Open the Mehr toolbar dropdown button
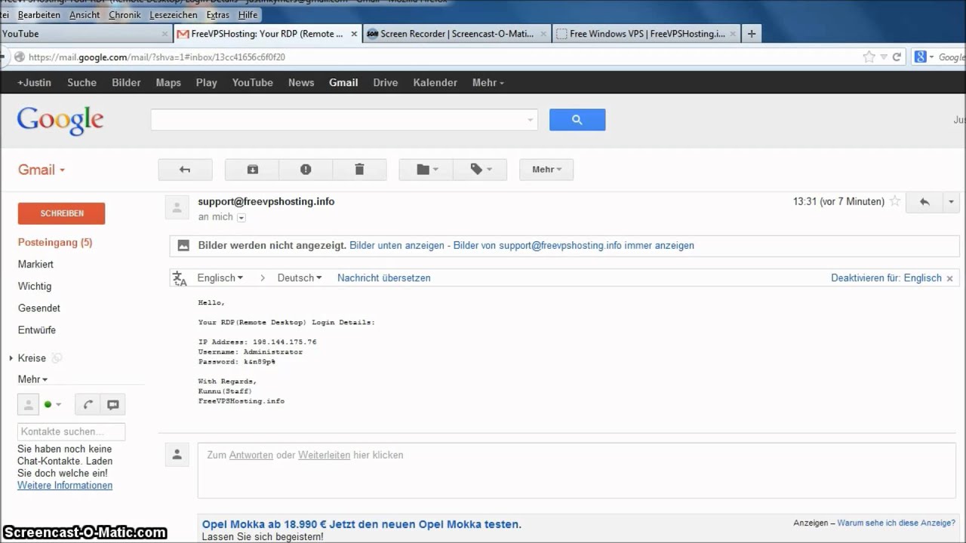The width and height of the screenshot is (966, 543). tap(546, 170)
